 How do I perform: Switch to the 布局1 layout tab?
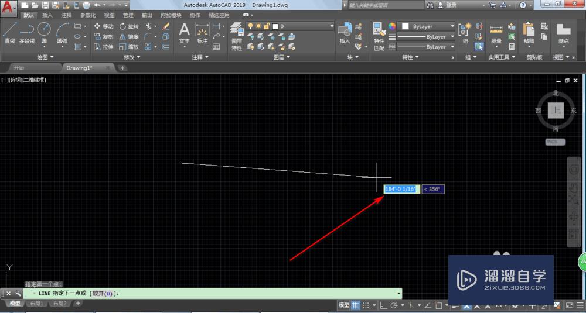point(36,303)
